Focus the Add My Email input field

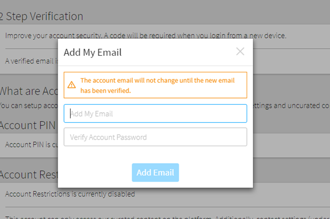coord(155,114)
